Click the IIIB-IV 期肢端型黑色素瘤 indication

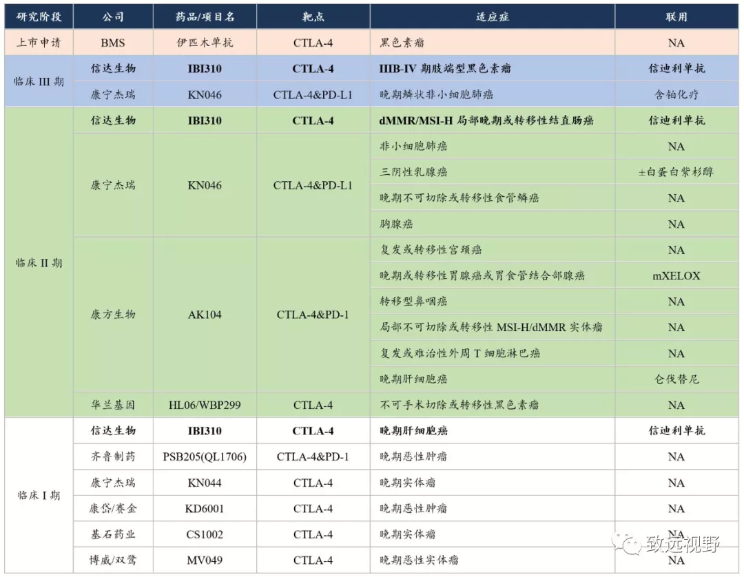tap(493, 69)
